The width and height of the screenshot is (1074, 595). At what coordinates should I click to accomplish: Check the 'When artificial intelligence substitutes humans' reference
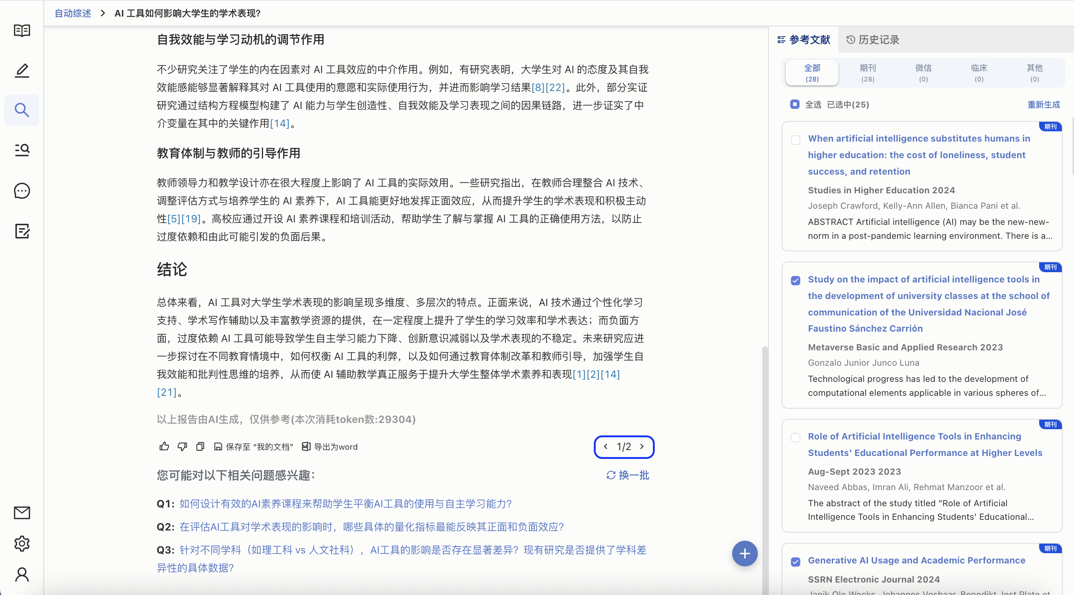pyautogui.click(x=796, y=140)
